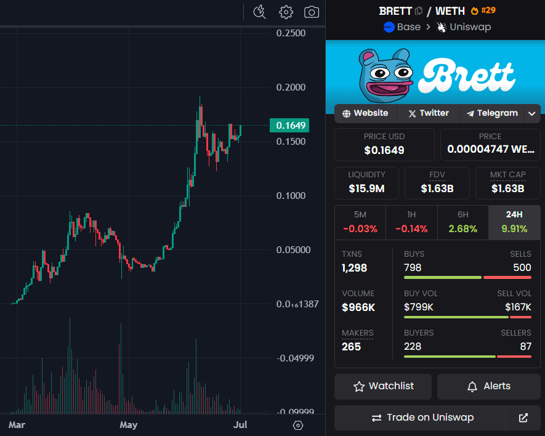545x436 pixels.
Task: Click the Mar label on time axis
Action: (x=17, y=425)
